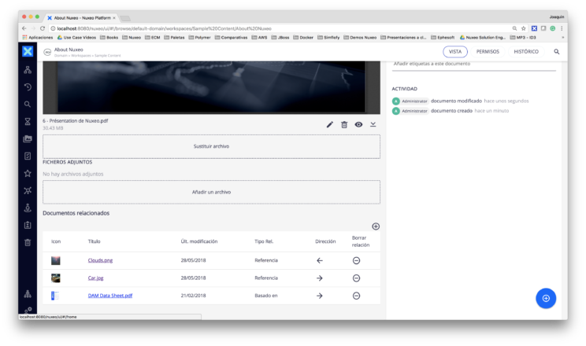Click the About Nuxeo browser tab

coord(81,17)
